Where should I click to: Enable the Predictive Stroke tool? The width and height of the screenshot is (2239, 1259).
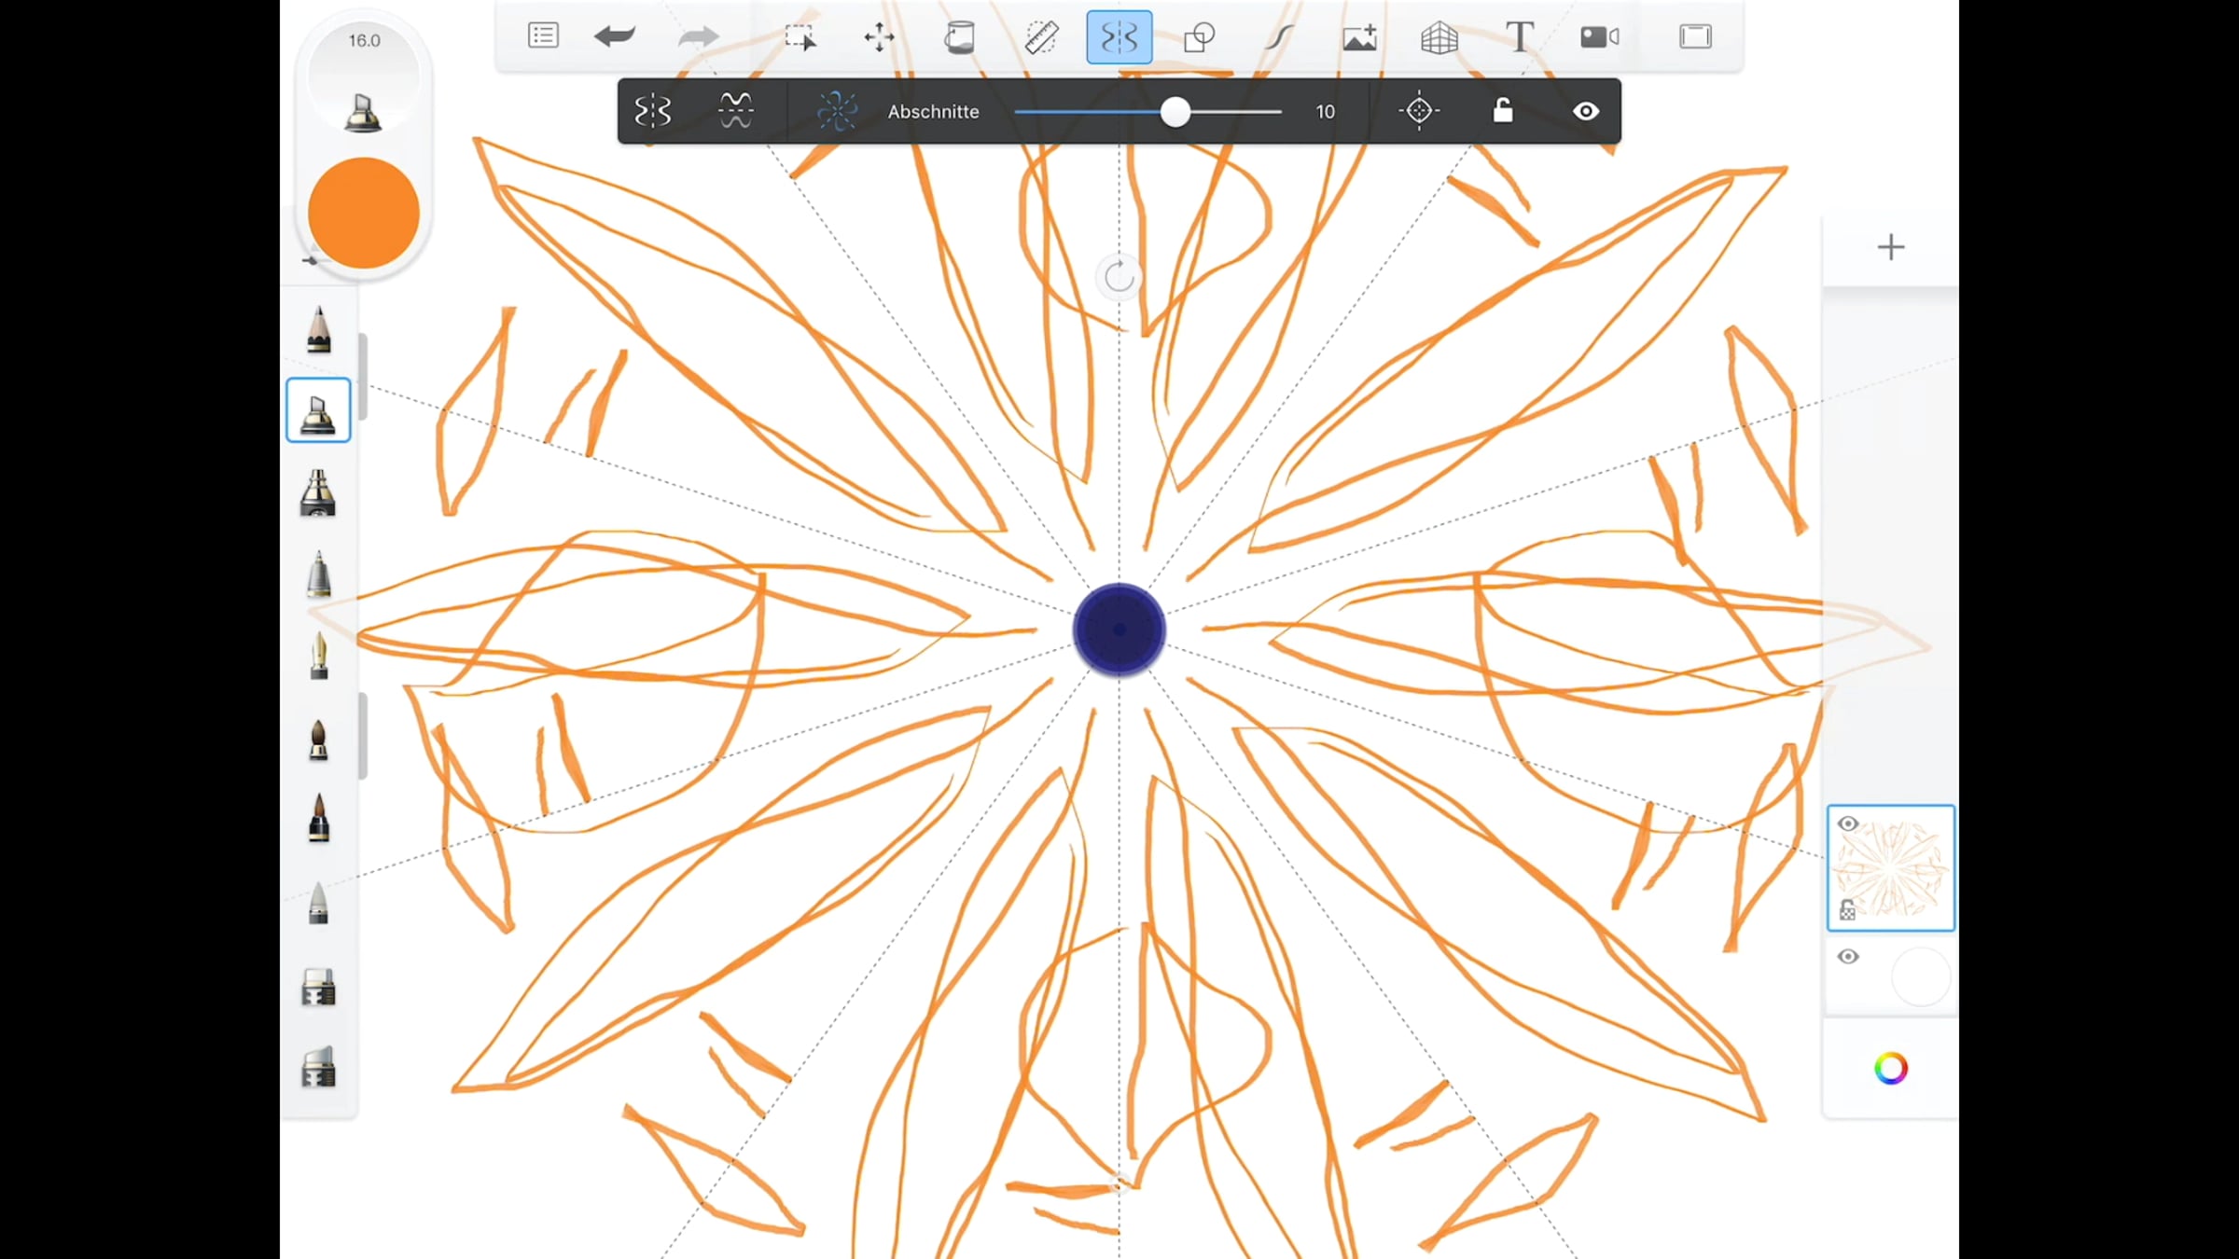pos(1280,36)
